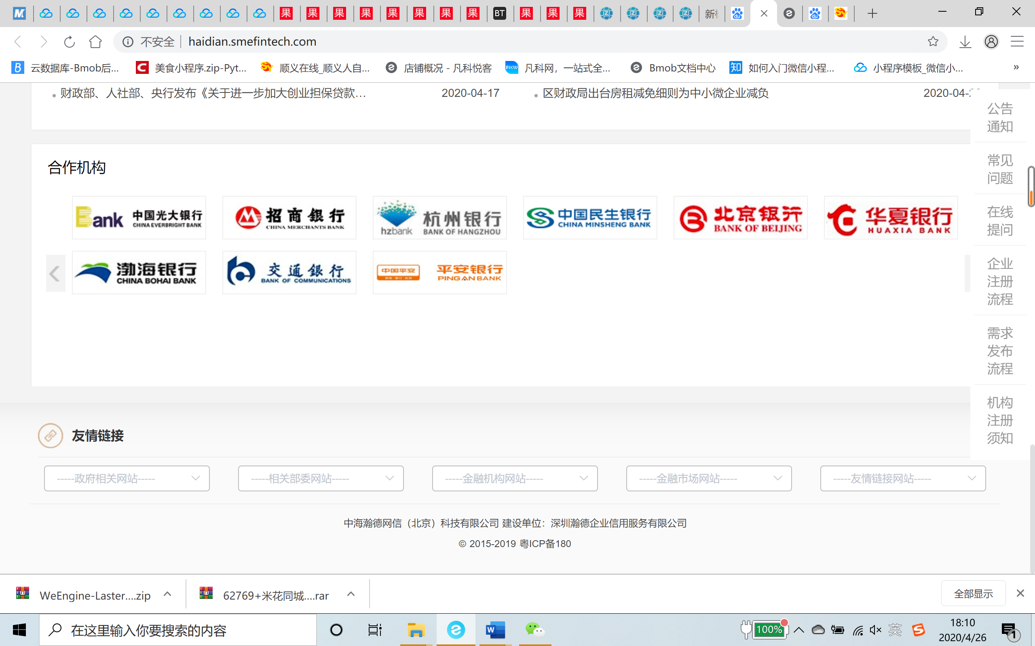Click the Windows taskbar search box
This screenshot has height=646, width=1035.
178,630
